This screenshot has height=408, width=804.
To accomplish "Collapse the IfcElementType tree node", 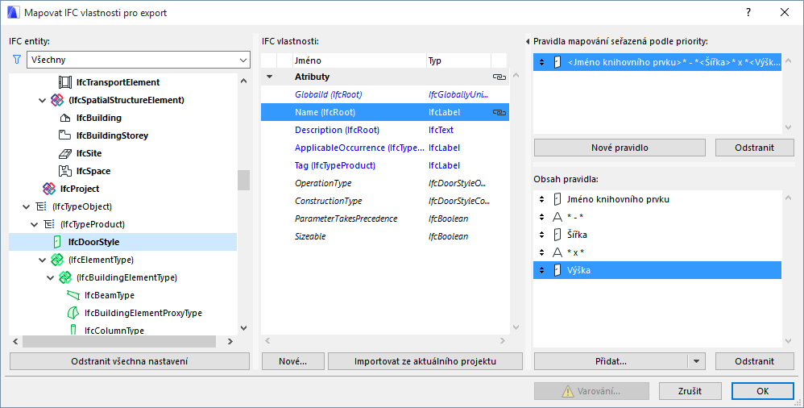I will pos(42,260).
